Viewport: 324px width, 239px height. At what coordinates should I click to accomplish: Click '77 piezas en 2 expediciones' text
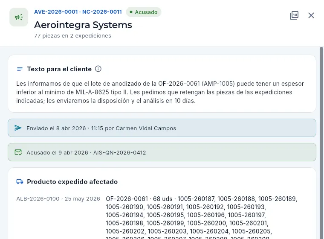tap(72, 35)
